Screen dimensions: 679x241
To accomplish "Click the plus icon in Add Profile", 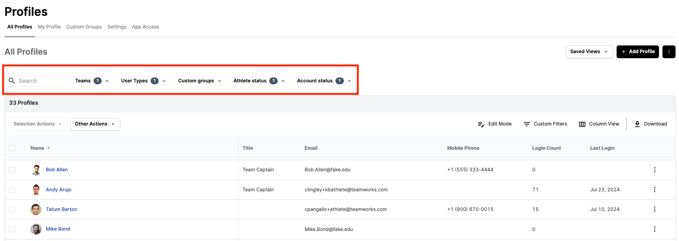I will click(x=623, y=52).
